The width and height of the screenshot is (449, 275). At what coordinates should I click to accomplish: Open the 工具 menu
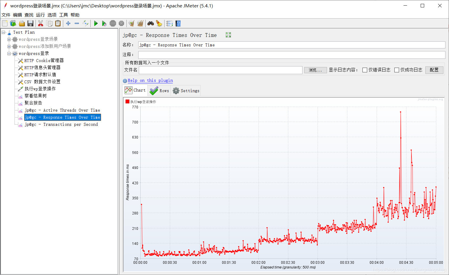pos(64,15)
